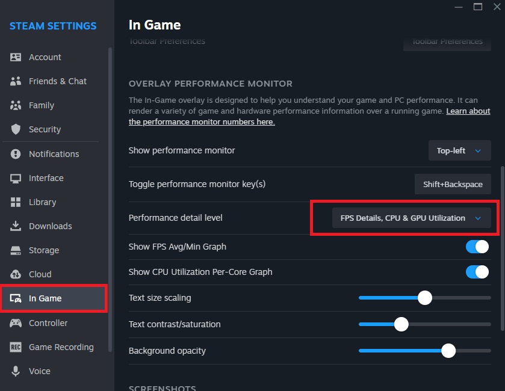
Task: Toggle Show FPS Avg/Min Graph switch
Action: 477,247
